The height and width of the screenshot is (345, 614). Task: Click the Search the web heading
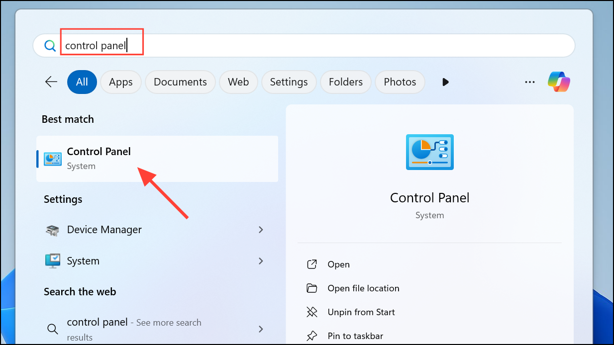[80, 292]
